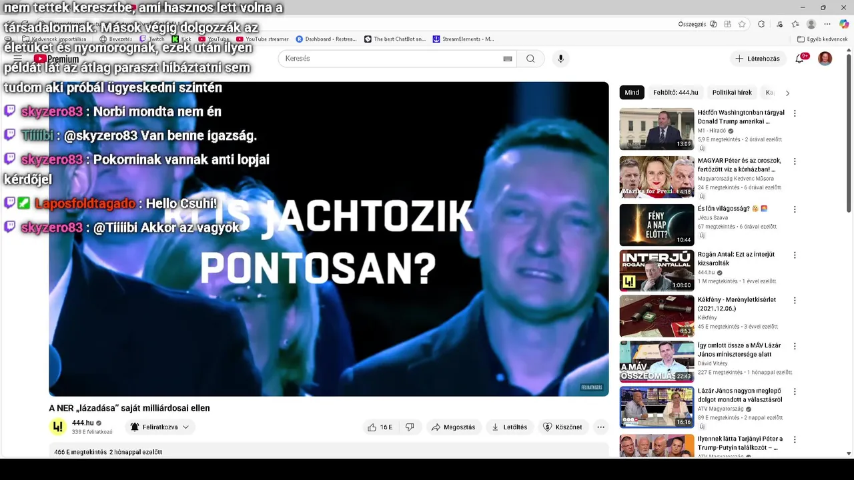Select the Politikai hírek chip
Image resolution: width=854 pixels, height=480 pixels.
click(732, 93)
